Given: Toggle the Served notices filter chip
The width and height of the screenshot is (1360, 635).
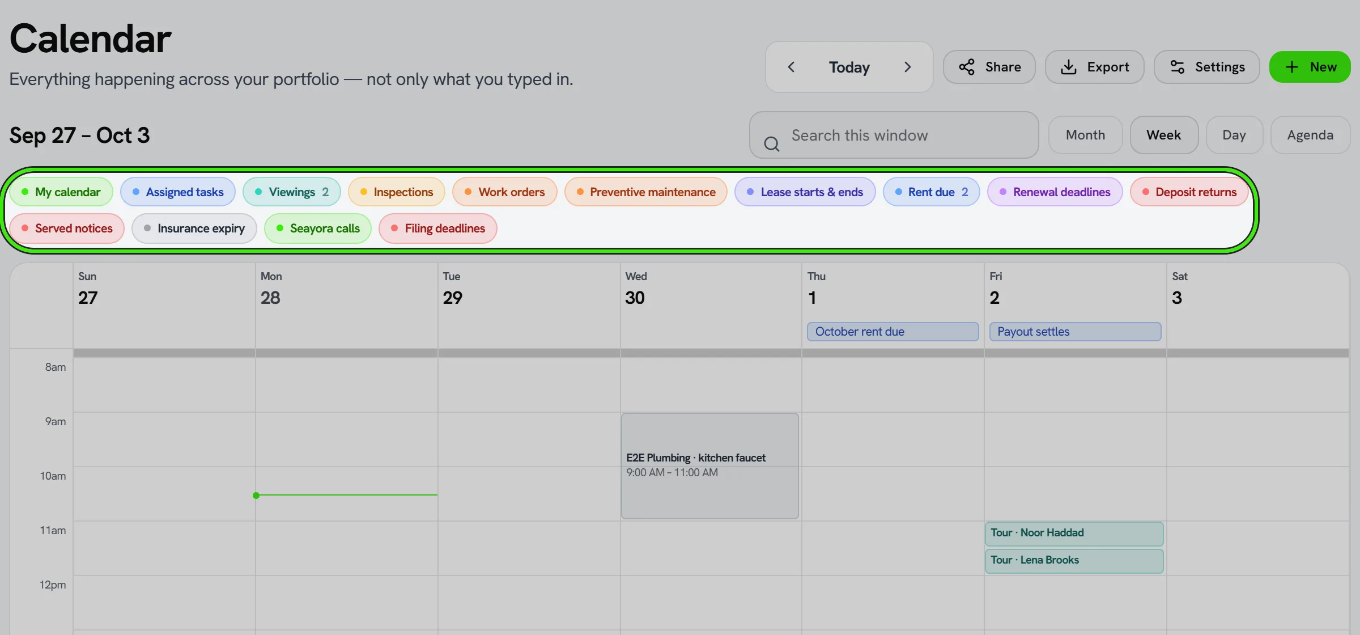Looking at the screenshot, I should (x=67, y=228).
